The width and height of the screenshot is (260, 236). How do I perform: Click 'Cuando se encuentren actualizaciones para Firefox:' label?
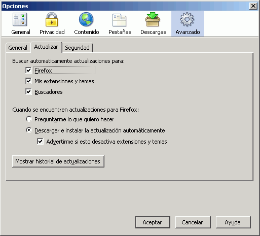(76, 110)
